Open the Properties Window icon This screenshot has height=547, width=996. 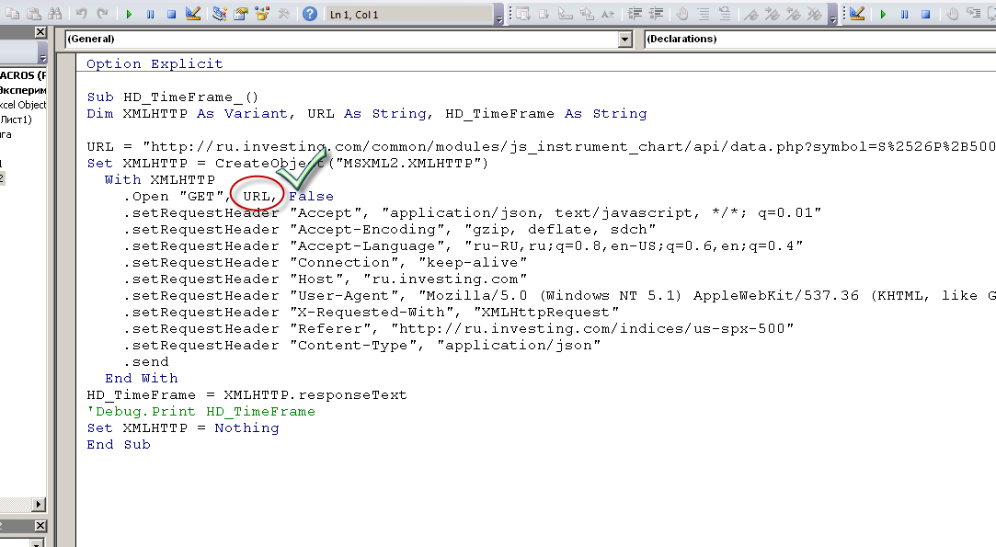coord(241,14)
